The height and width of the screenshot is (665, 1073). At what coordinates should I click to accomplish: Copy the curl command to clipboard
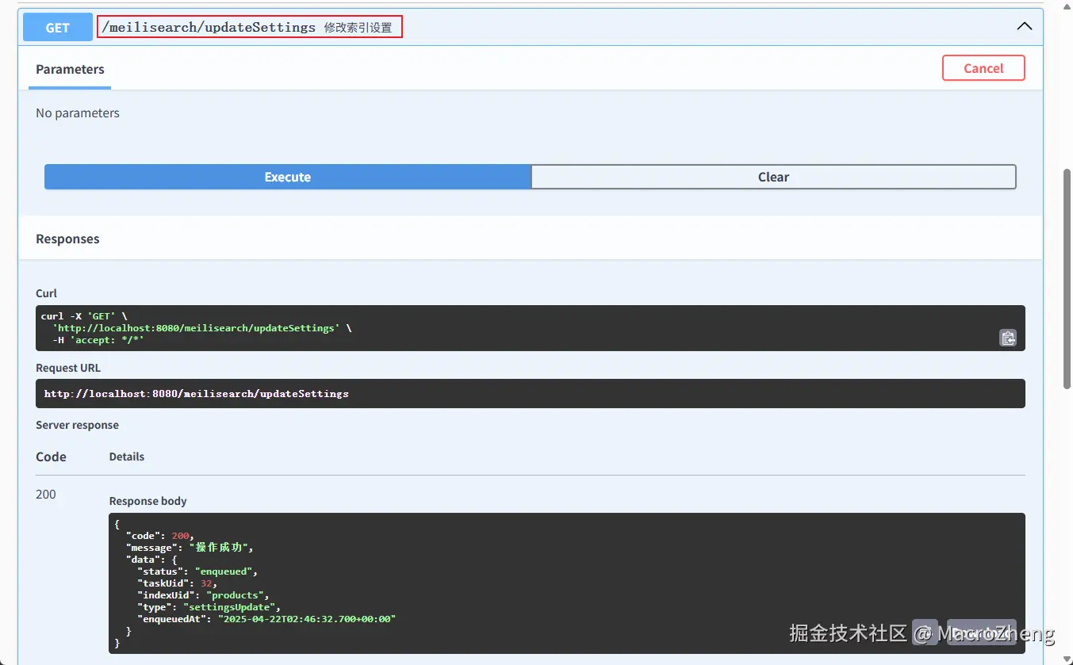1007,338
